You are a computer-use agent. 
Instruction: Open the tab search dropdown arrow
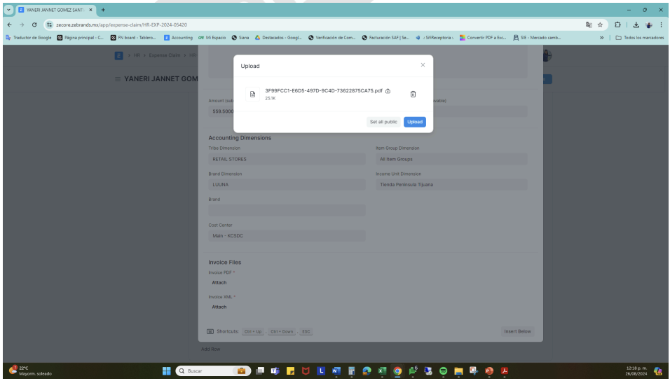tap(8, 8)
